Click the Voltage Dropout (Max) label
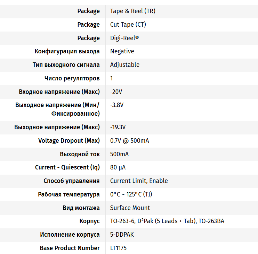The height and width of the screenshot is (254, 258). coord(69,141)
